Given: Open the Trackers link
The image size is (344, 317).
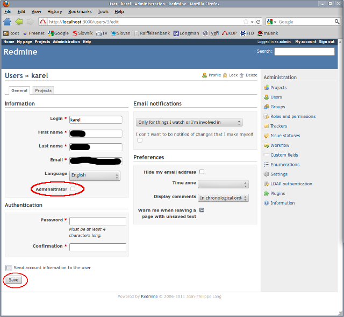Looking at the screenshot, I should point(278,126).
